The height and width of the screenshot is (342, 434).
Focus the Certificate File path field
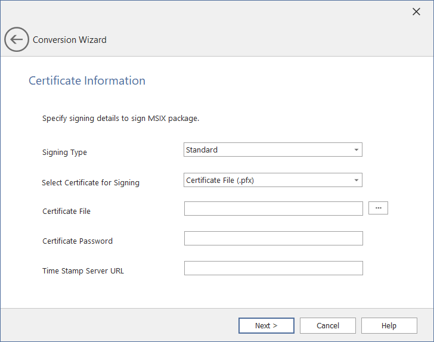(273, 208)
